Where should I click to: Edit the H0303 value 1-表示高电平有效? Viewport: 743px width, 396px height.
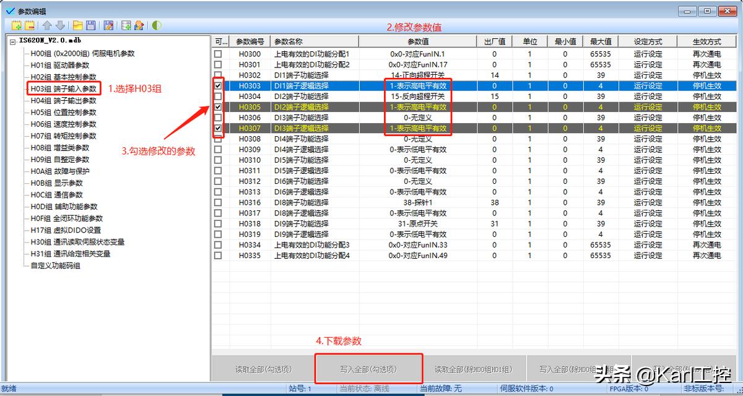(x=418, y=86)
